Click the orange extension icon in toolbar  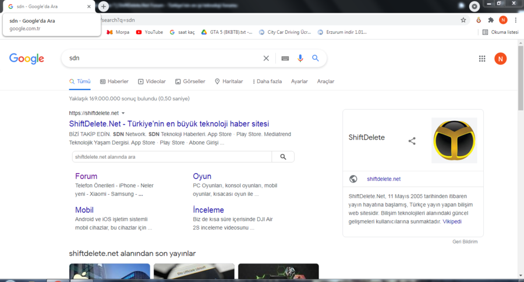point(479,20)
